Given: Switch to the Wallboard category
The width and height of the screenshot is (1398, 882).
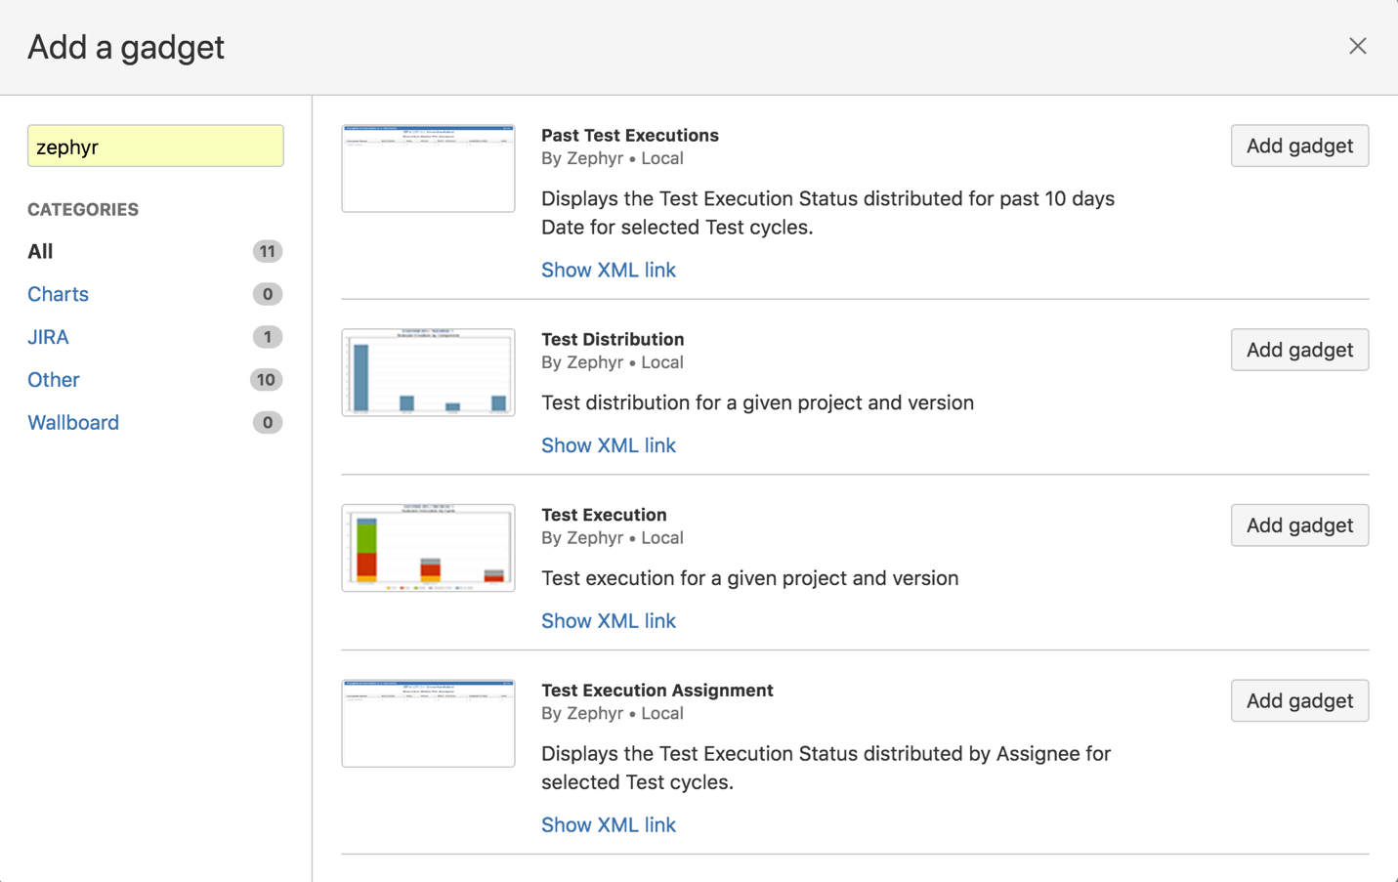Looking at the screenshot, I should click(x=73, y=423).
